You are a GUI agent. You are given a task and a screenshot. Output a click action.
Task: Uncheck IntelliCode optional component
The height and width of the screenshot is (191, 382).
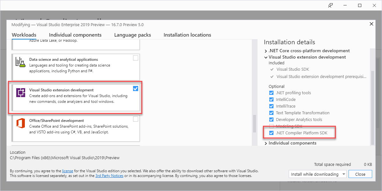271,100
